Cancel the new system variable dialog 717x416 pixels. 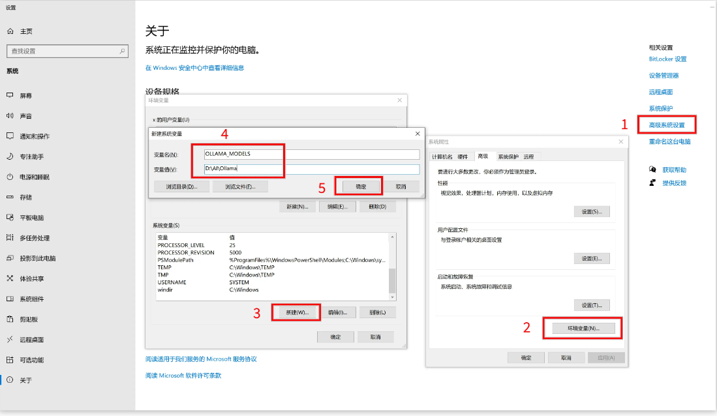tap(401, 186)
